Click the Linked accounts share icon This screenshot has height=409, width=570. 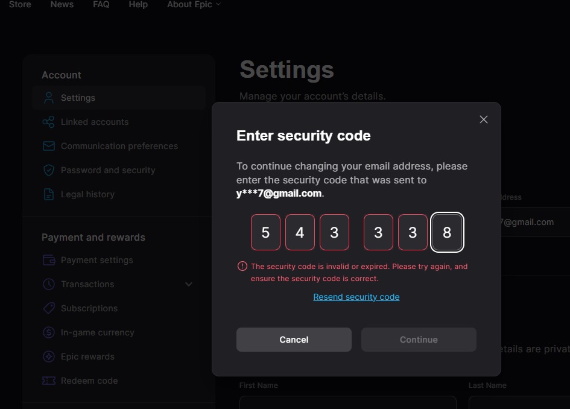(x=49, y=122)
